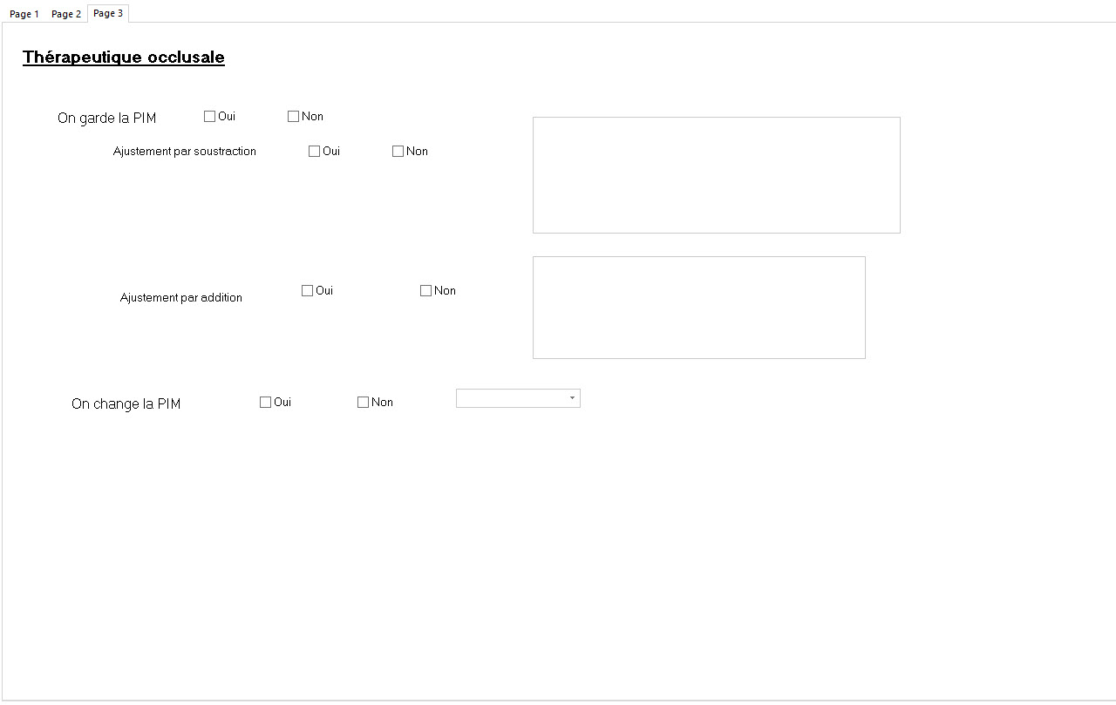Check Non for On garde la PIM
This screenshot has width=1116, height=705.
294,117
